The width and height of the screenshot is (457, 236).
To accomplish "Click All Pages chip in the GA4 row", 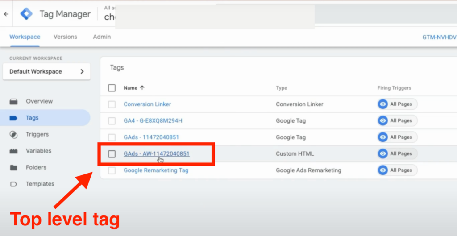I will pos(398,120).
